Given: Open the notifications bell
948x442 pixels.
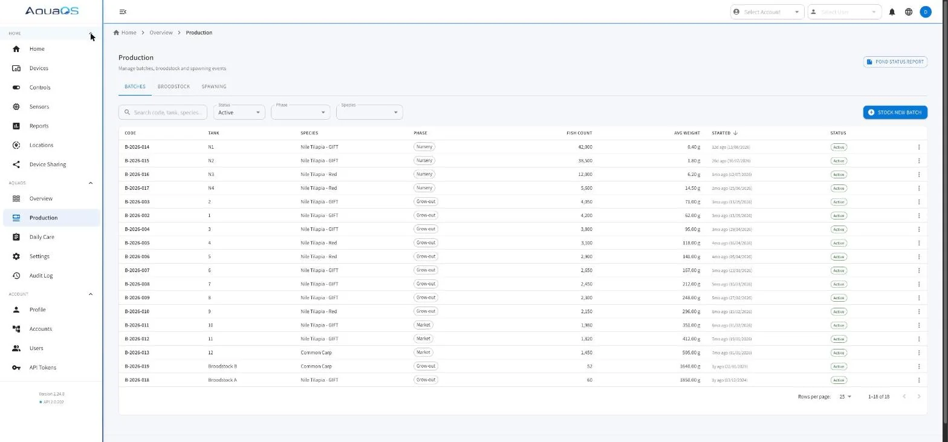Looking at the screenshot, I should 892,11.
